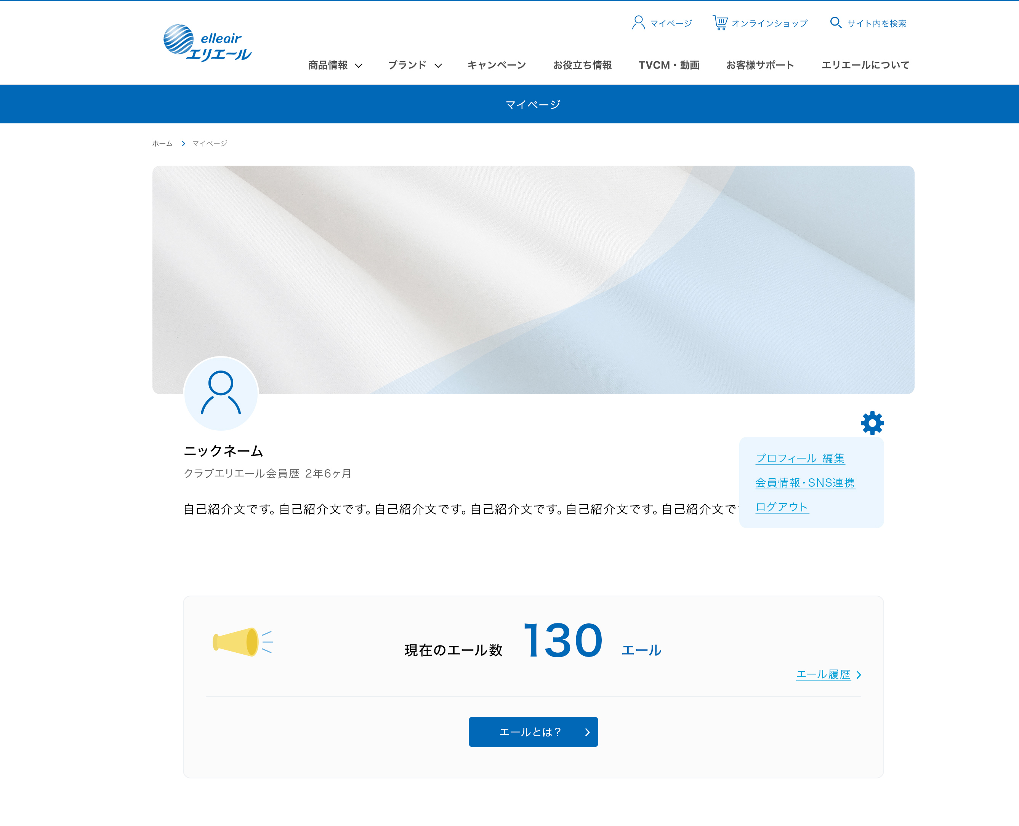Open マイページ via the person icon

pyautogui.click(x=637, y=22)
